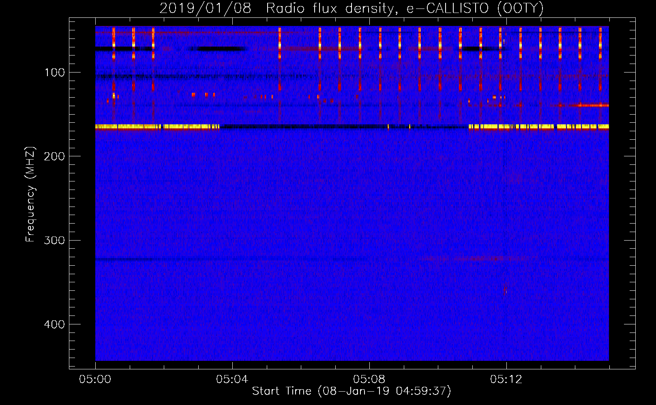Click the "Frequency (MHZ)" axis label
The width and height of the screenshot is (656, 405).
[x=30, y=194]
